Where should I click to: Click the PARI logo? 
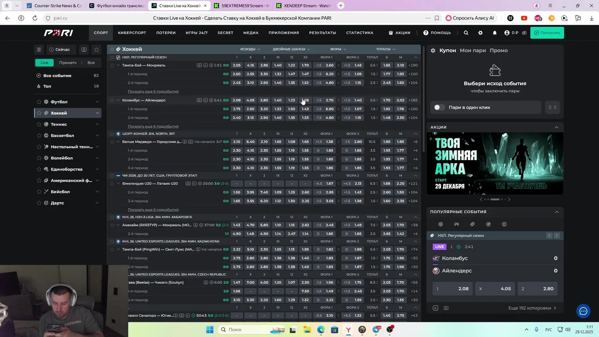click(x=58, y=33)
